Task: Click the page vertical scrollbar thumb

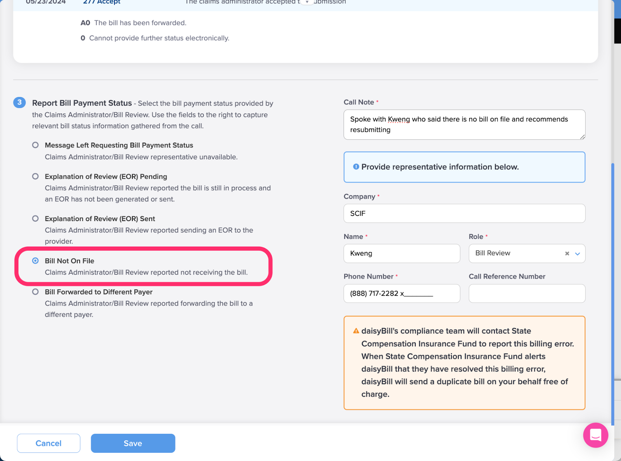Action: tap(612, 295)
